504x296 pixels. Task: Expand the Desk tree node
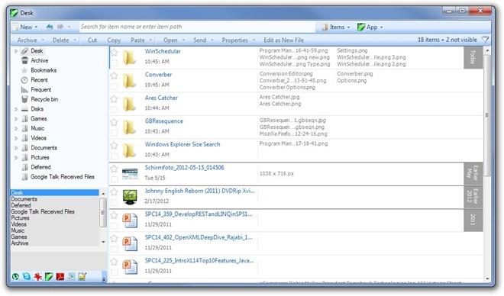(16, 50)
